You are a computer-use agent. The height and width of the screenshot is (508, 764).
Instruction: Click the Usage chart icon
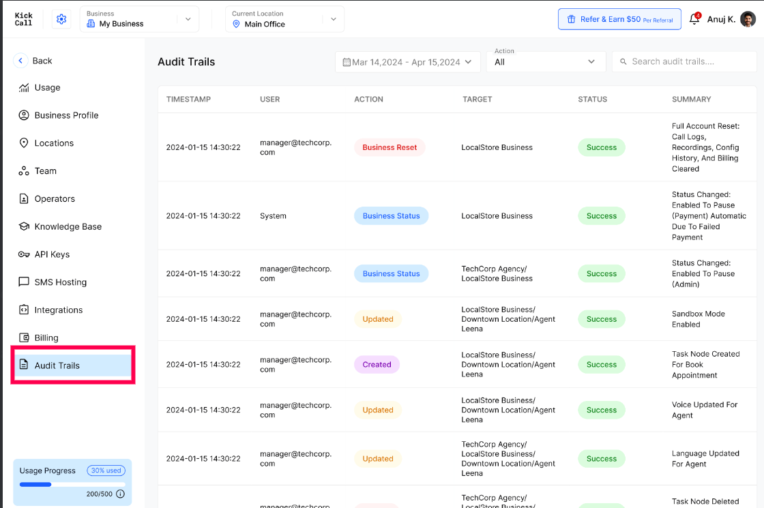pyautogui.click(x=24, y=88)
